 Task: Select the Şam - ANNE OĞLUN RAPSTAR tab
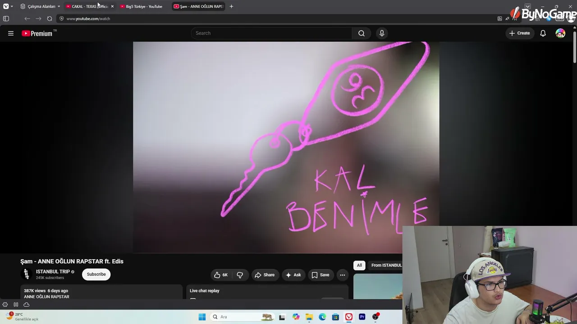199,6
